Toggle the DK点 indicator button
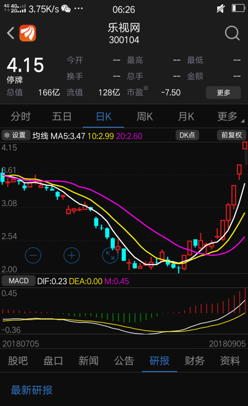 pos(187,135)
